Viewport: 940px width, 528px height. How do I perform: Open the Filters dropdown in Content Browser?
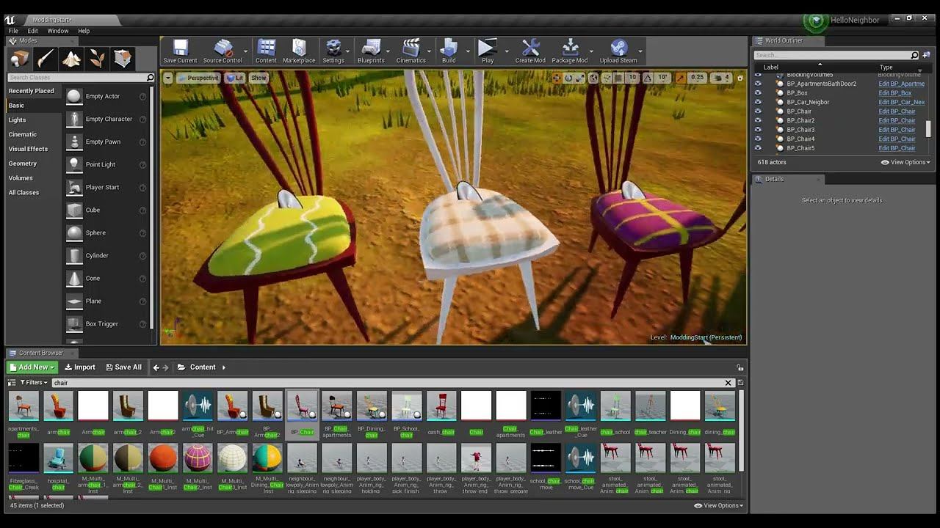pos(34,383)
